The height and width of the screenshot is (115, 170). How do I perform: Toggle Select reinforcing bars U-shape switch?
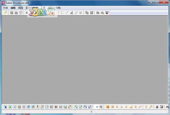[61, 107]
